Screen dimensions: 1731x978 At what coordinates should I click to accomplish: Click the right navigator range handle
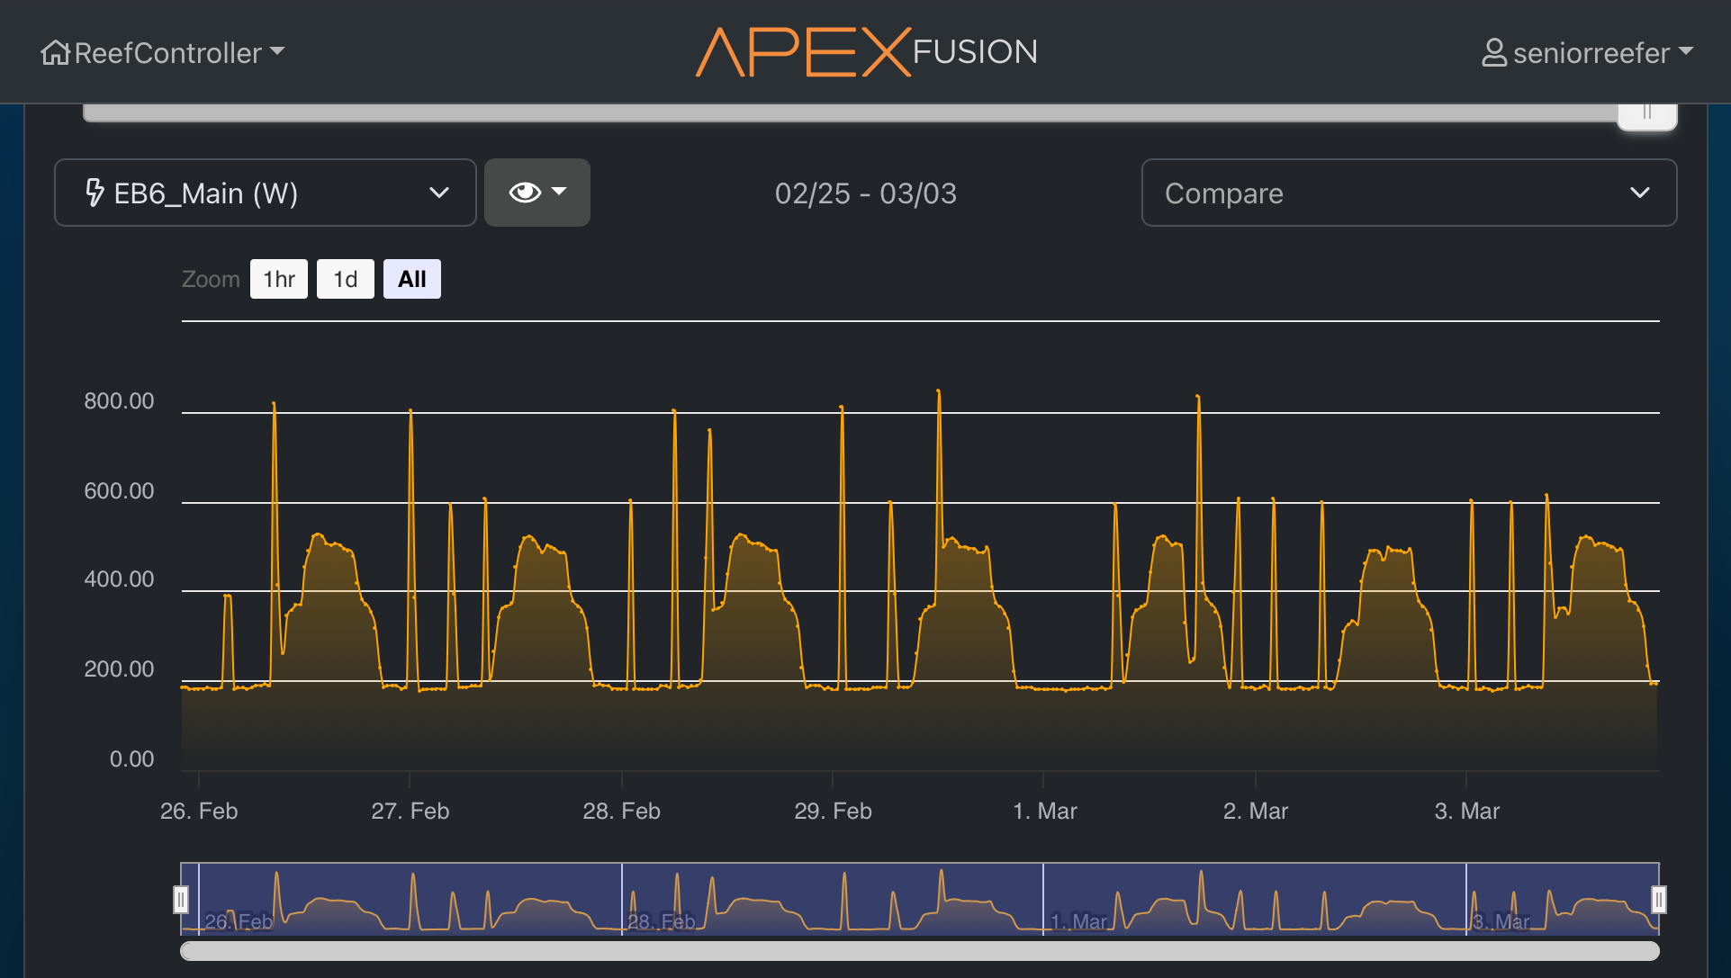pyautogui.click(x=1658, y=899)
